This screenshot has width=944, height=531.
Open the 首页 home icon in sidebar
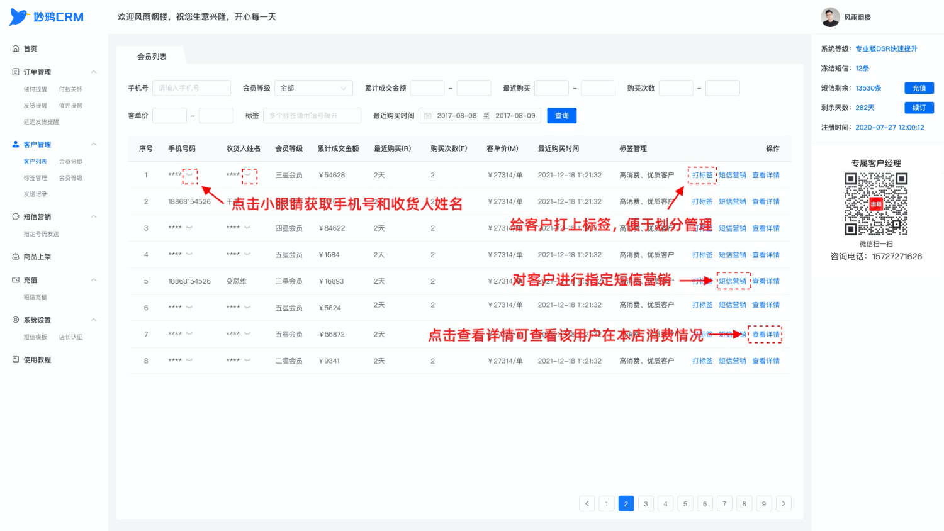pyautogui.click(x=16, y=48)
